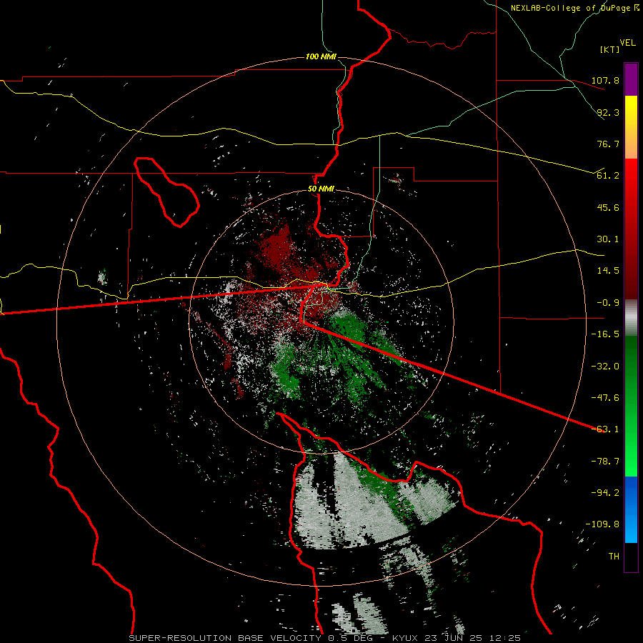643x643 pixels.
Task: Click the 107.8 velocity scale value
Action: [605, 80]
